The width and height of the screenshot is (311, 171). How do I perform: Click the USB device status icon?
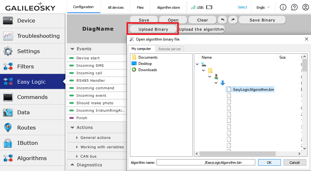click(x=209, y=7)
